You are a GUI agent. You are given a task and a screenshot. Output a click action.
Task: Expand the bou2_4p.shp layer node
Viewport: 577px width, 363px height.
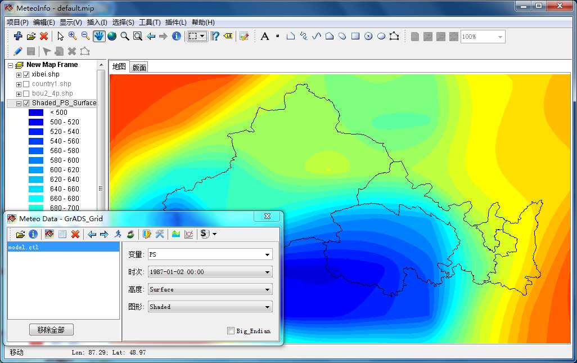tap(19, 94)
